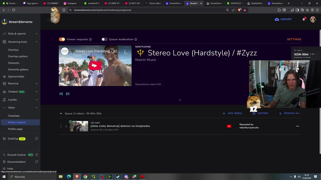Open Overlays page
This screenshot has height=180, width=321.
click(x=13, y=50)
